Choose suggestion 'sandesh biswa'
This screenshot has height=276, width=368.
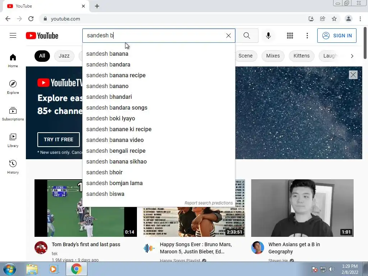click(x=158, y=194)
